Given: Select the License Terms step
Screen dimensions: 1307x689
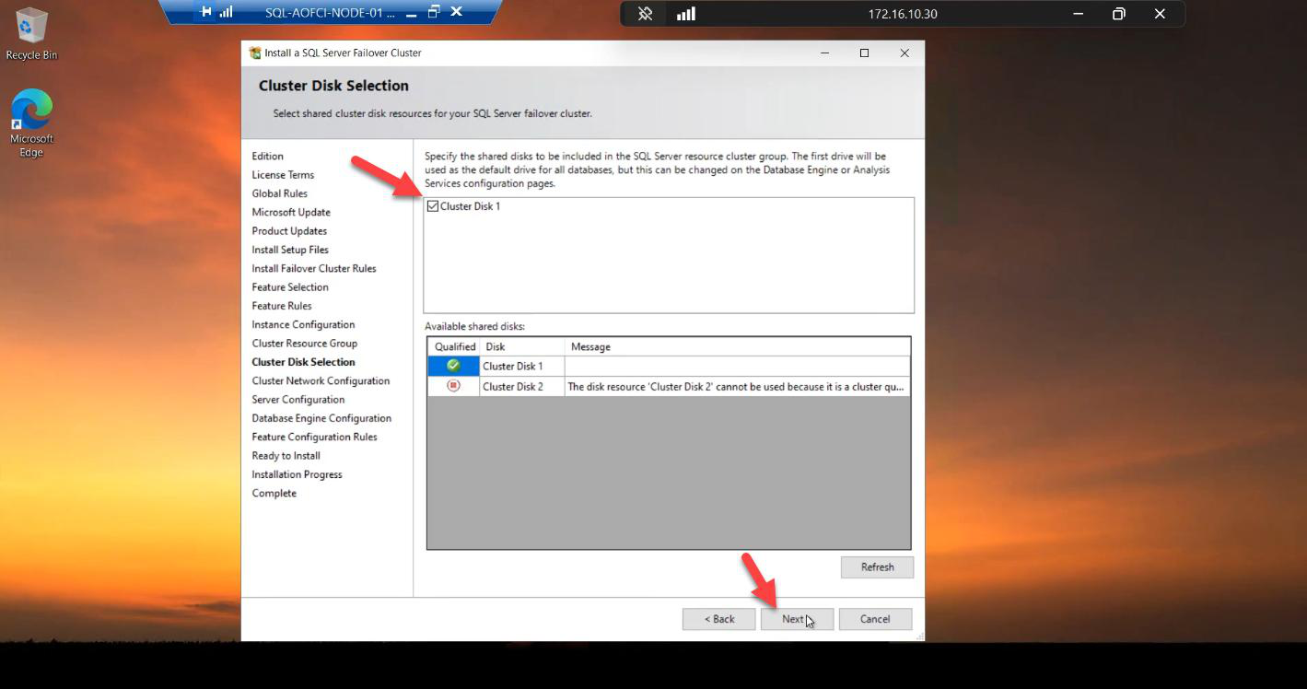Looking at the screenshot, I should pos(283,175).
